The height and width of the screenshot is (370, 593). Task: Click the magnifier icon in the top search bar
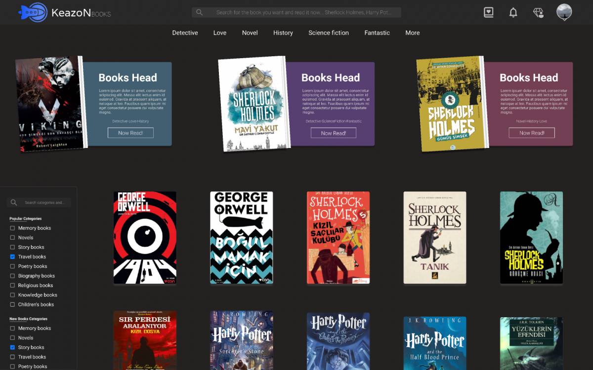(199, 12)
